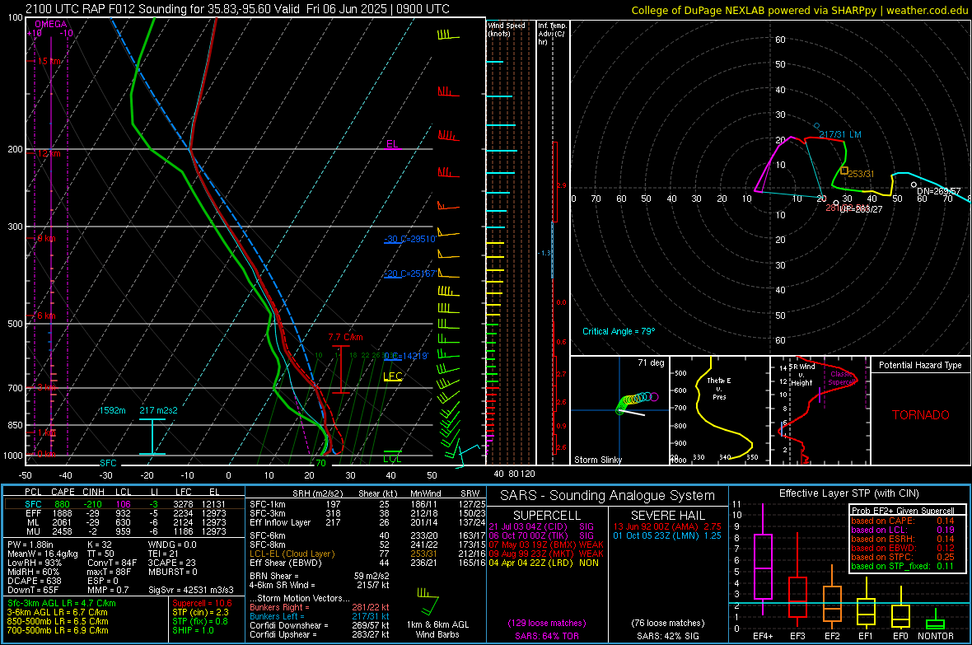Click the green LCL label on the skew-T
Image resolution: width=972 pixels, height=645 pixels.
pos(392,459)
